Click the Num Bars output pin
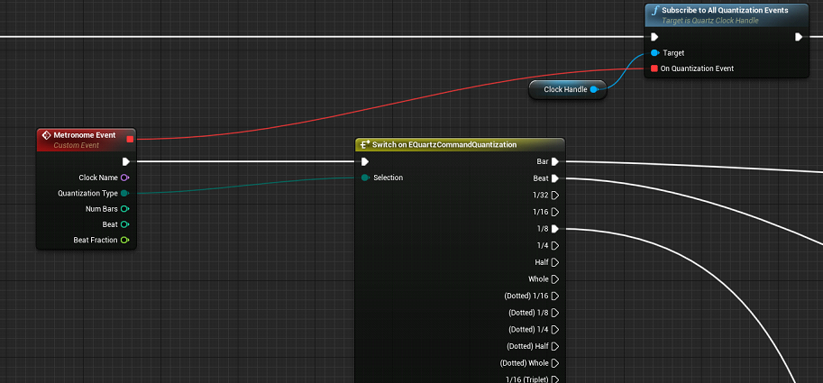 point(125,209)
